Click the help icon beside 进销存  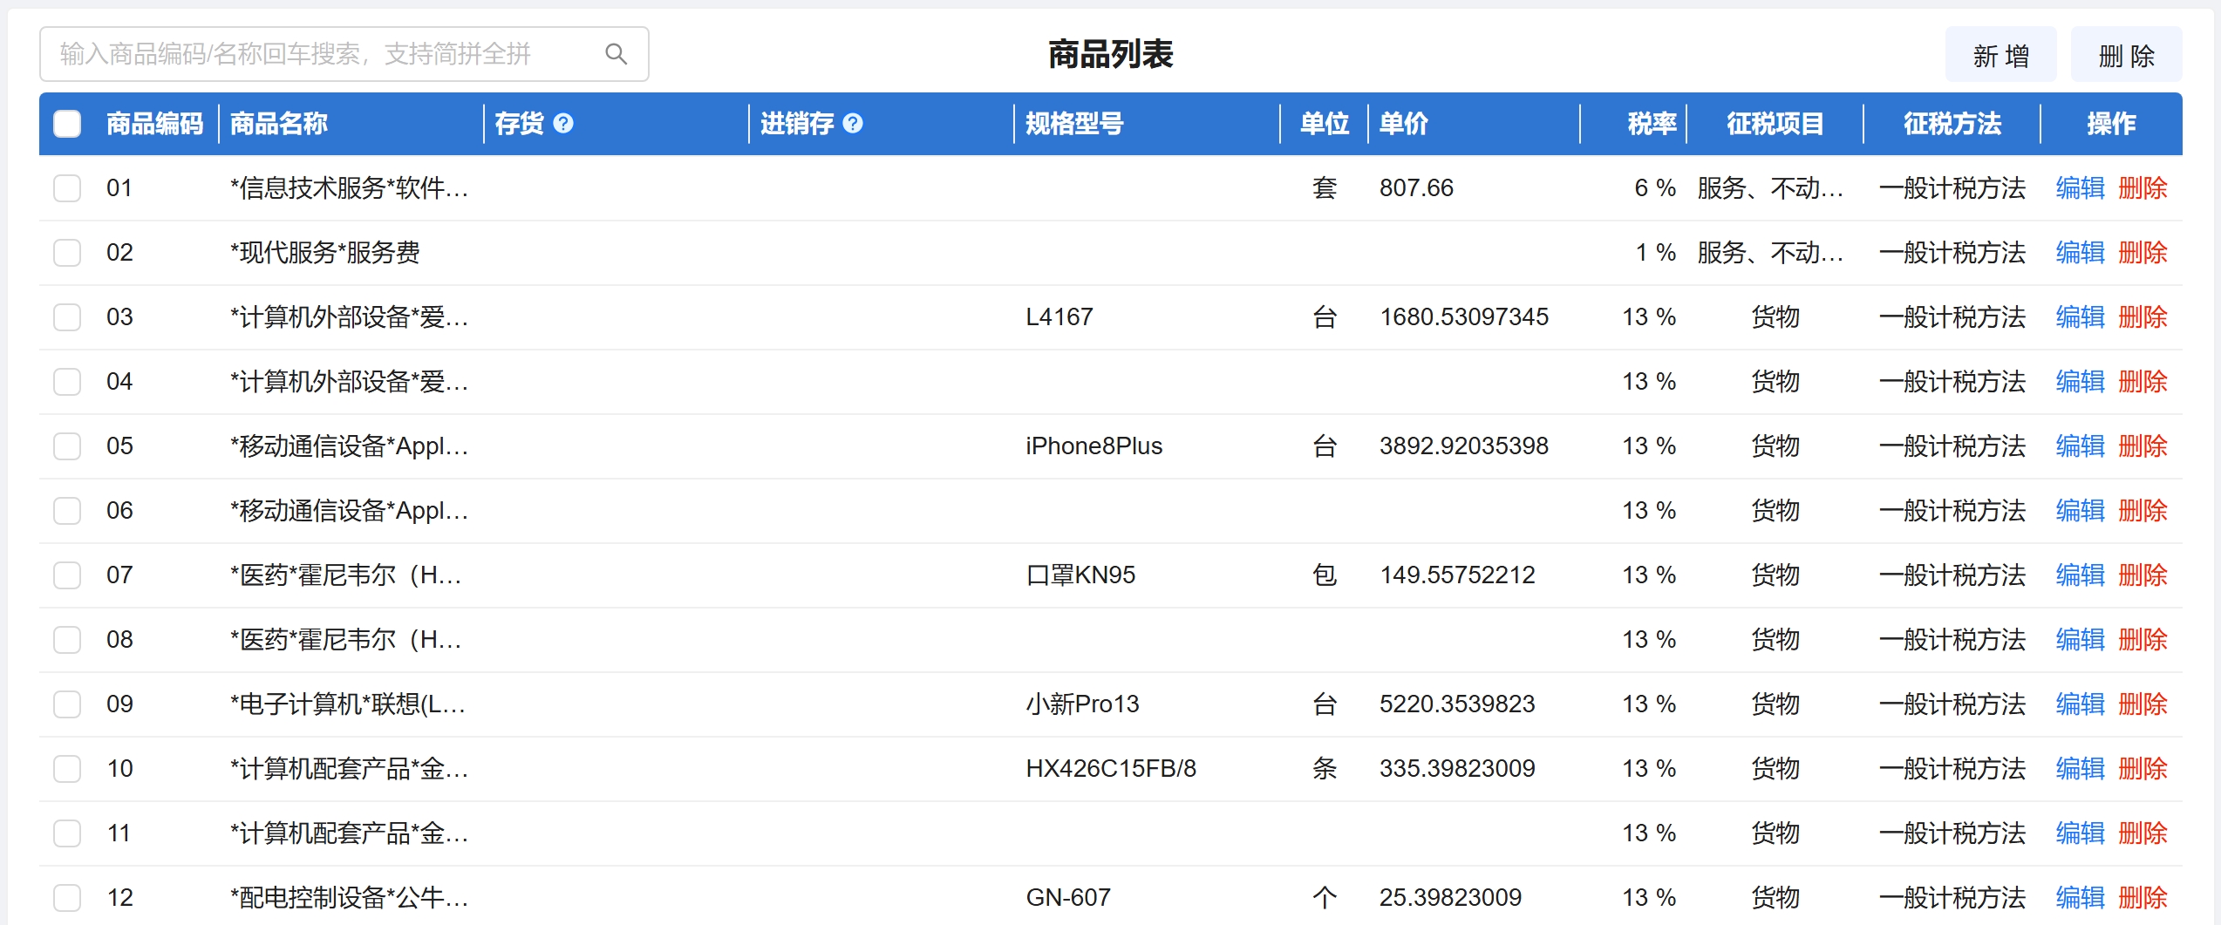(853, 124)
